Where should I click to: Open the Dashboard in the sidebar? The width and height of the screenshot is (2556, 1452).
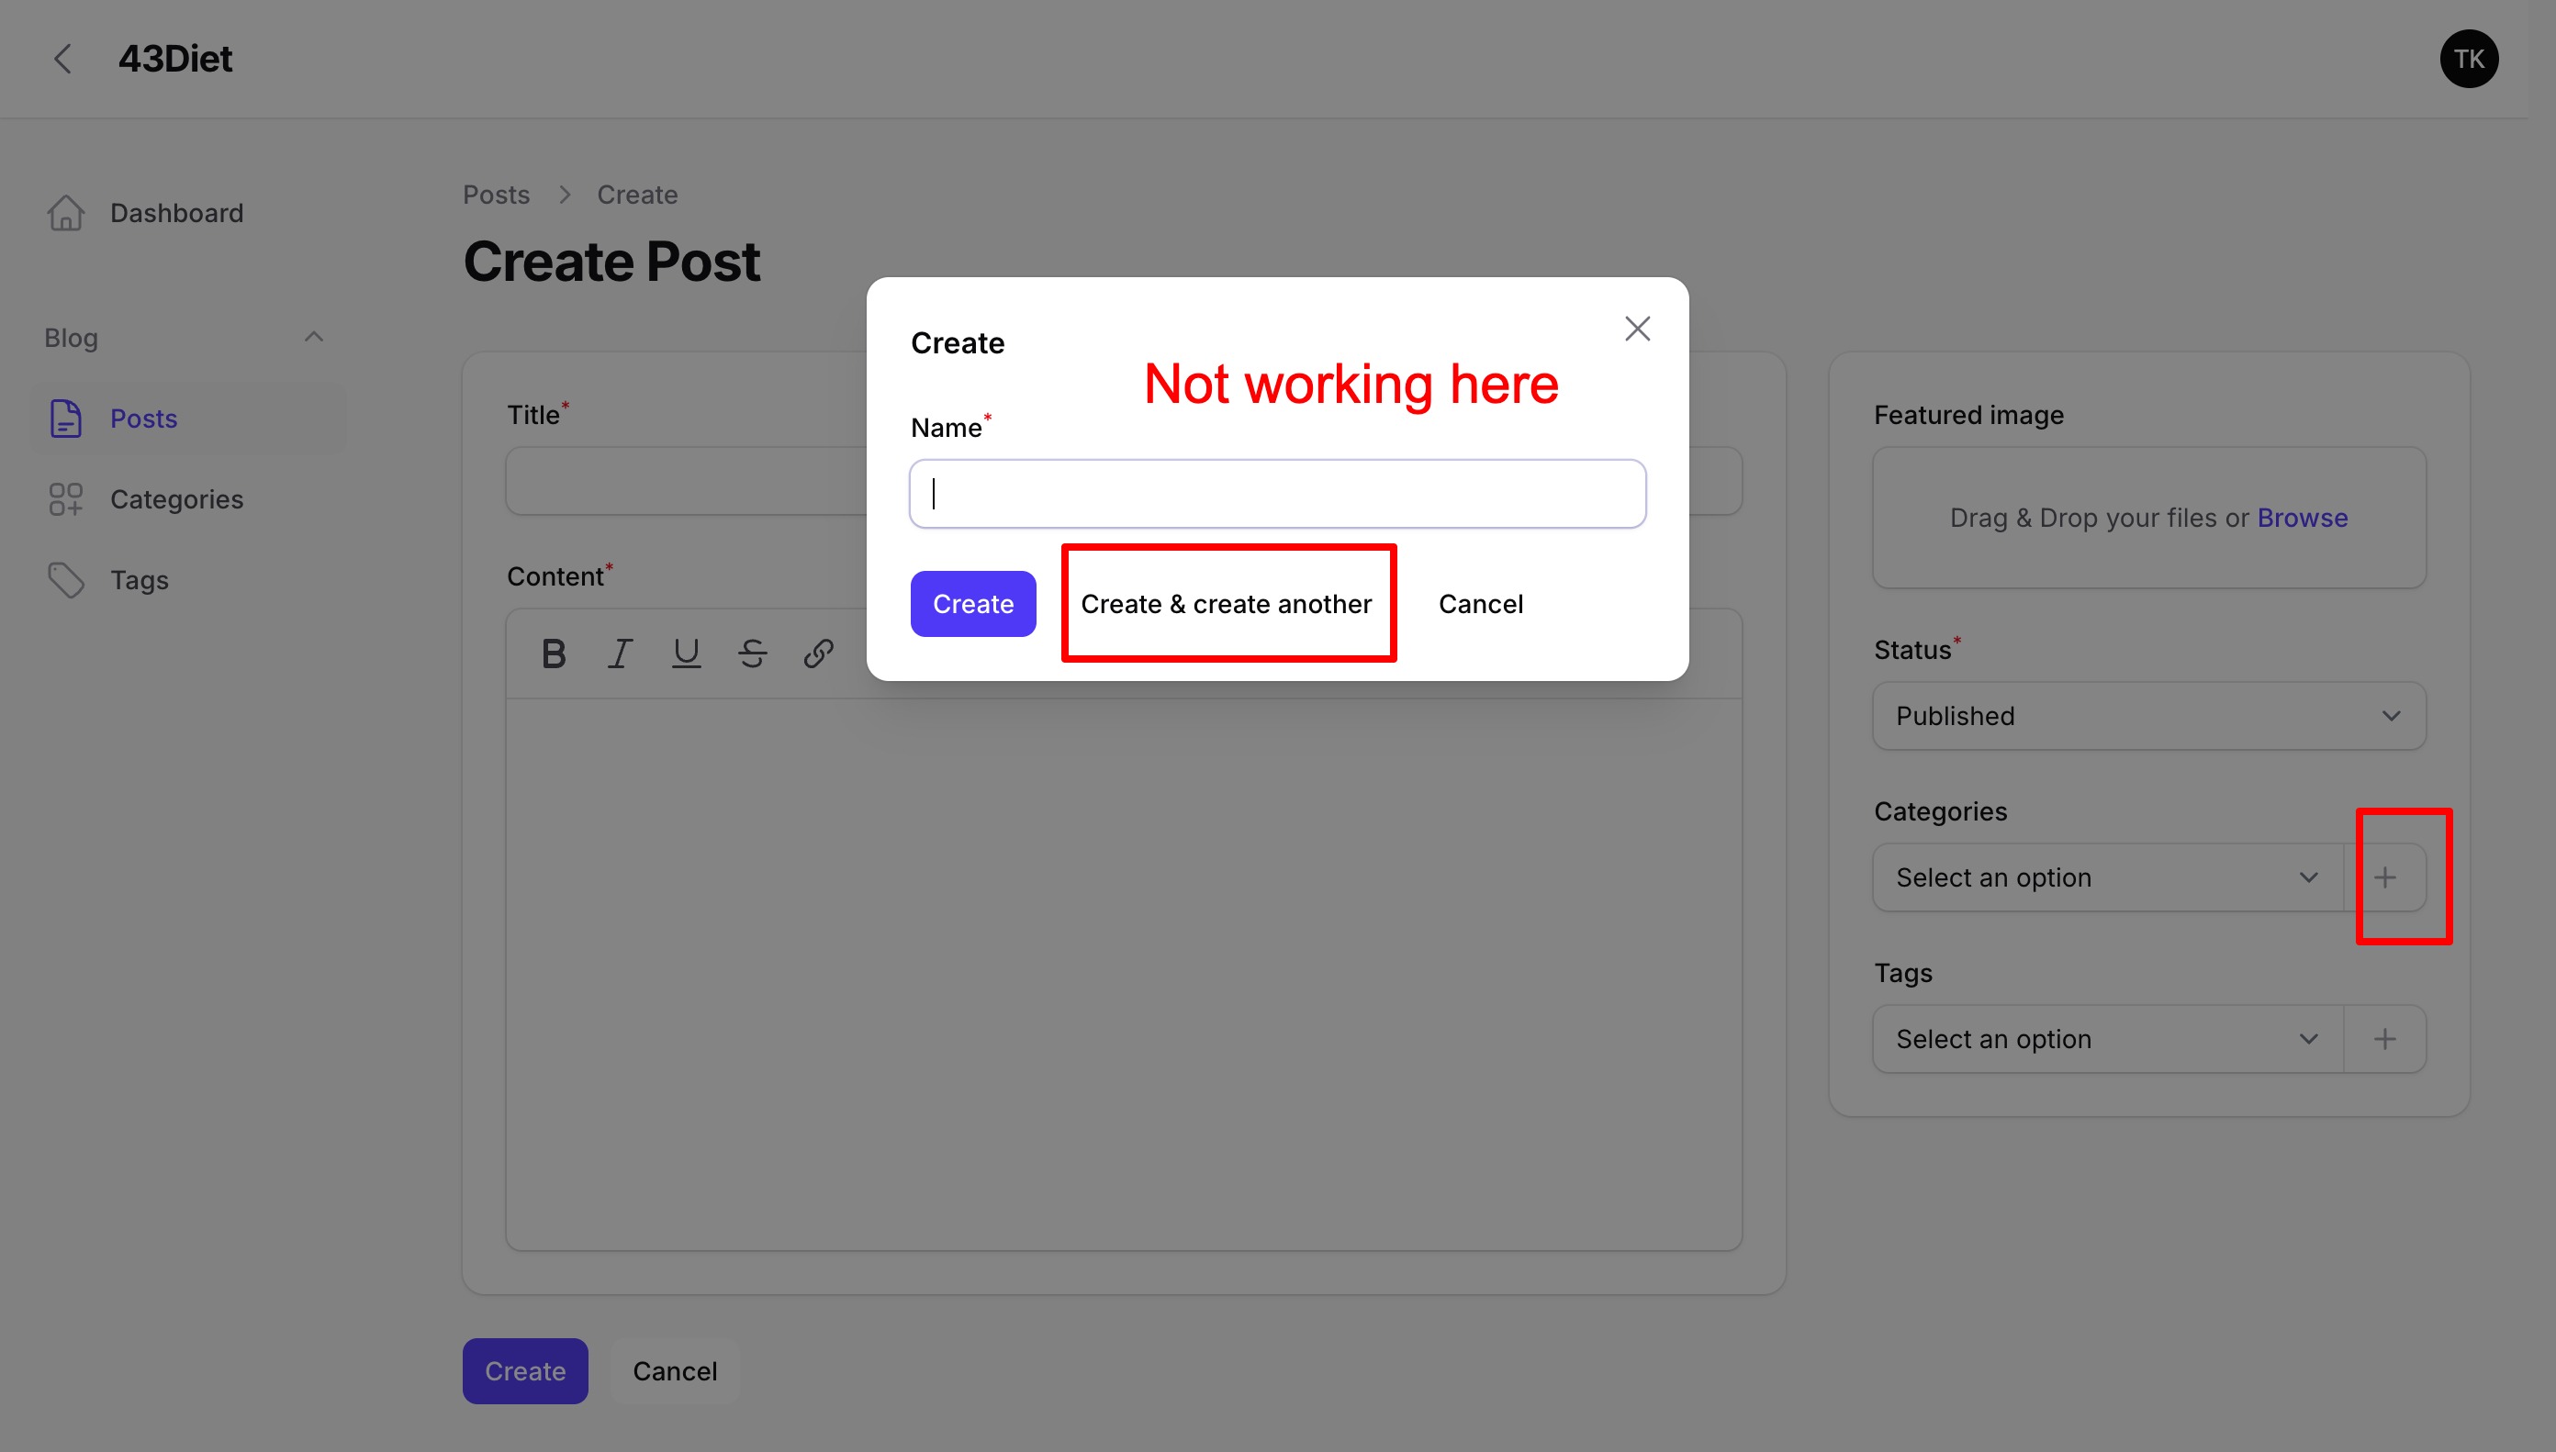tap(175, 212)
